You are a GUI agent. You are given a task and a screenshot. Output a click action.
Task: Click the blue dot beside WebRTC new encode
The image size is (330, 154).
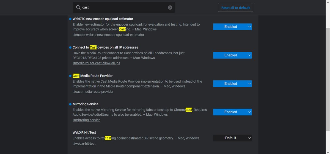tap(70, 19)
